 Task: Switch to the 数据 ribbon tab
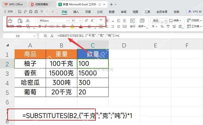tap(112, 12)
